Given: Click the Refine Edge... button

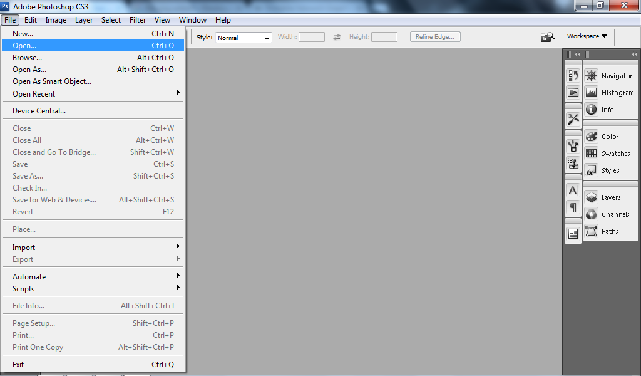Looking at the screenshot, I should 435,37.
